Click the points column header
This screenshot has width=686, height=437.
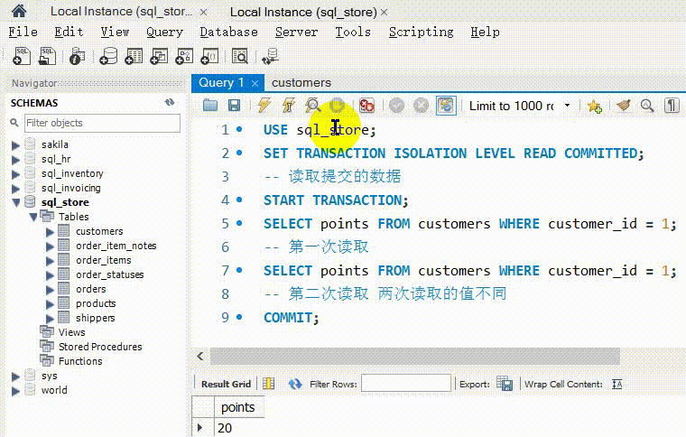[239, 407]
